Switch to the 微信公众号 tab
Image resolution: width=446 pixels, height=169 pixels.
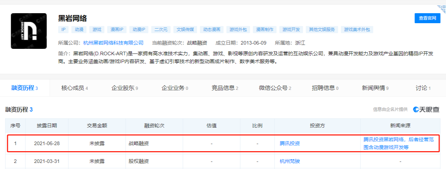coord(275,88)
